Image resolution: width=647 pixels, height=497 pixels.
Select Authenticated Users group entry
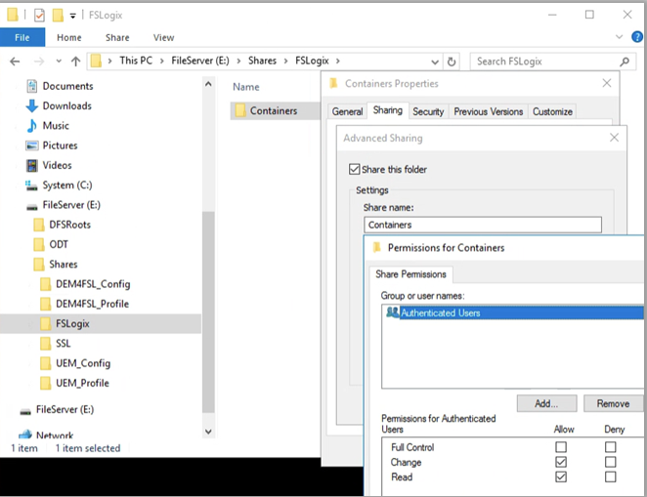tap(440, 313)
